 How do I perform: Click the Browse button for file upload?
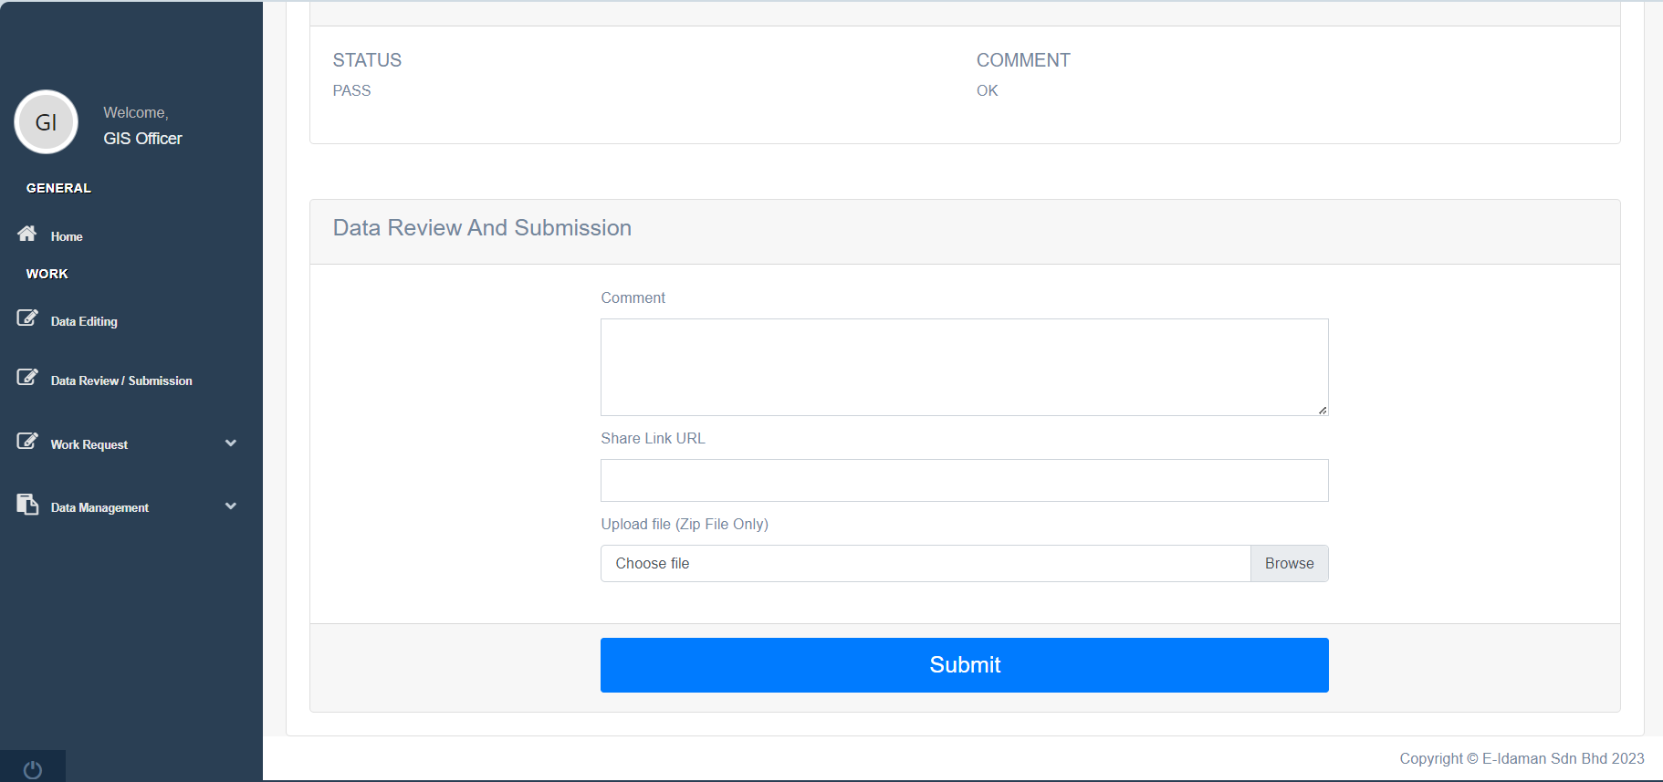pyautogui.click(x=1289, y=564)
